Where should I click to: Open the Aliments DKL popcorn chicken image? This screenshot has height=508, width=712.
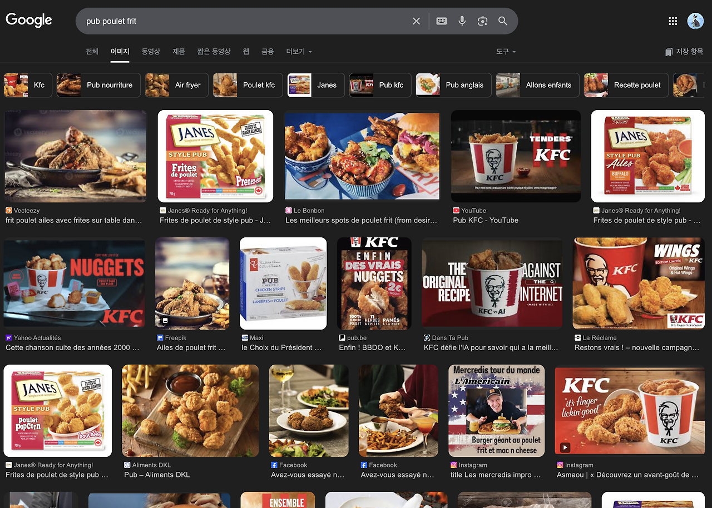pos(190,411)
